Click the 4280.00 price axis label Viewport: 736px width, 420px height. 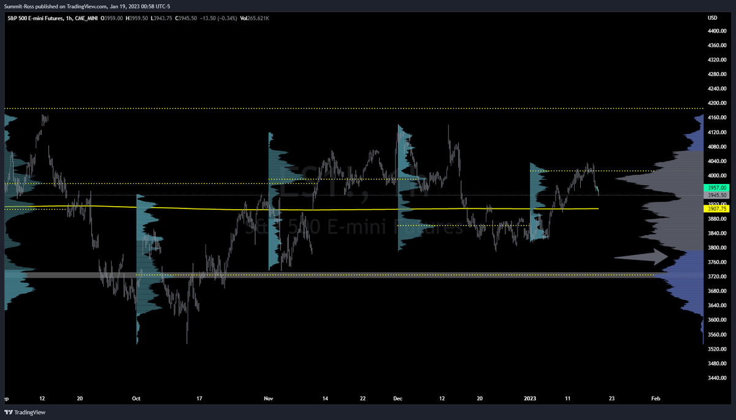tap(716, 75)
